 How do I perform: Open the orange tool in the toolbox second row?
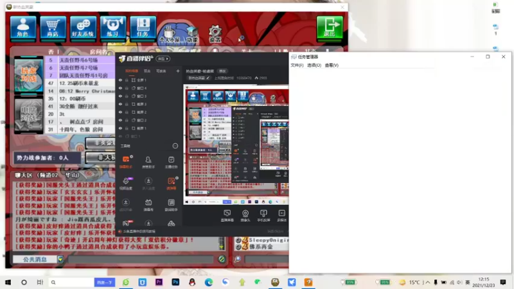click(x=171, y=183)
